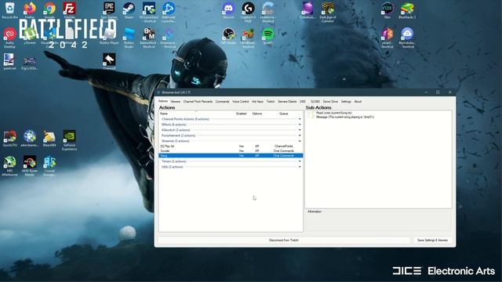Select the Play Ad action row
The image size is (502, 282).
tap(231, 146)
